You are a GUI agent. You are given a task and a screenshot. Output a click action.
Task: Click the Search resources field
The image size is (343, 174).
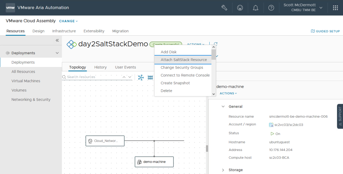coord(92,77)
